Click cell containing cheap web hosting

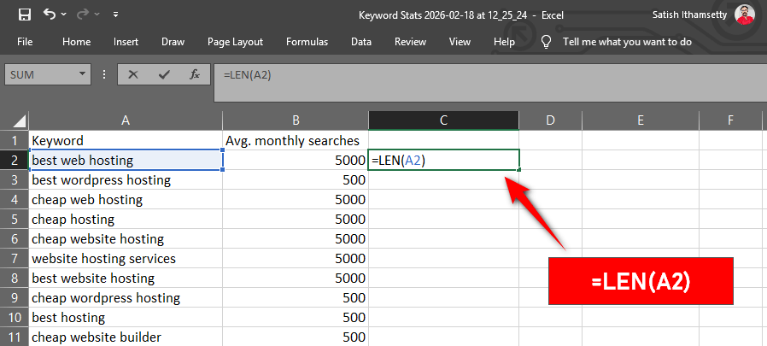[126, 200]
